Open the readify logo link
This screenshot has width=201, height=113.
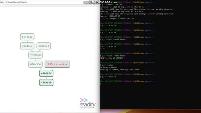(x=88, y=103)
